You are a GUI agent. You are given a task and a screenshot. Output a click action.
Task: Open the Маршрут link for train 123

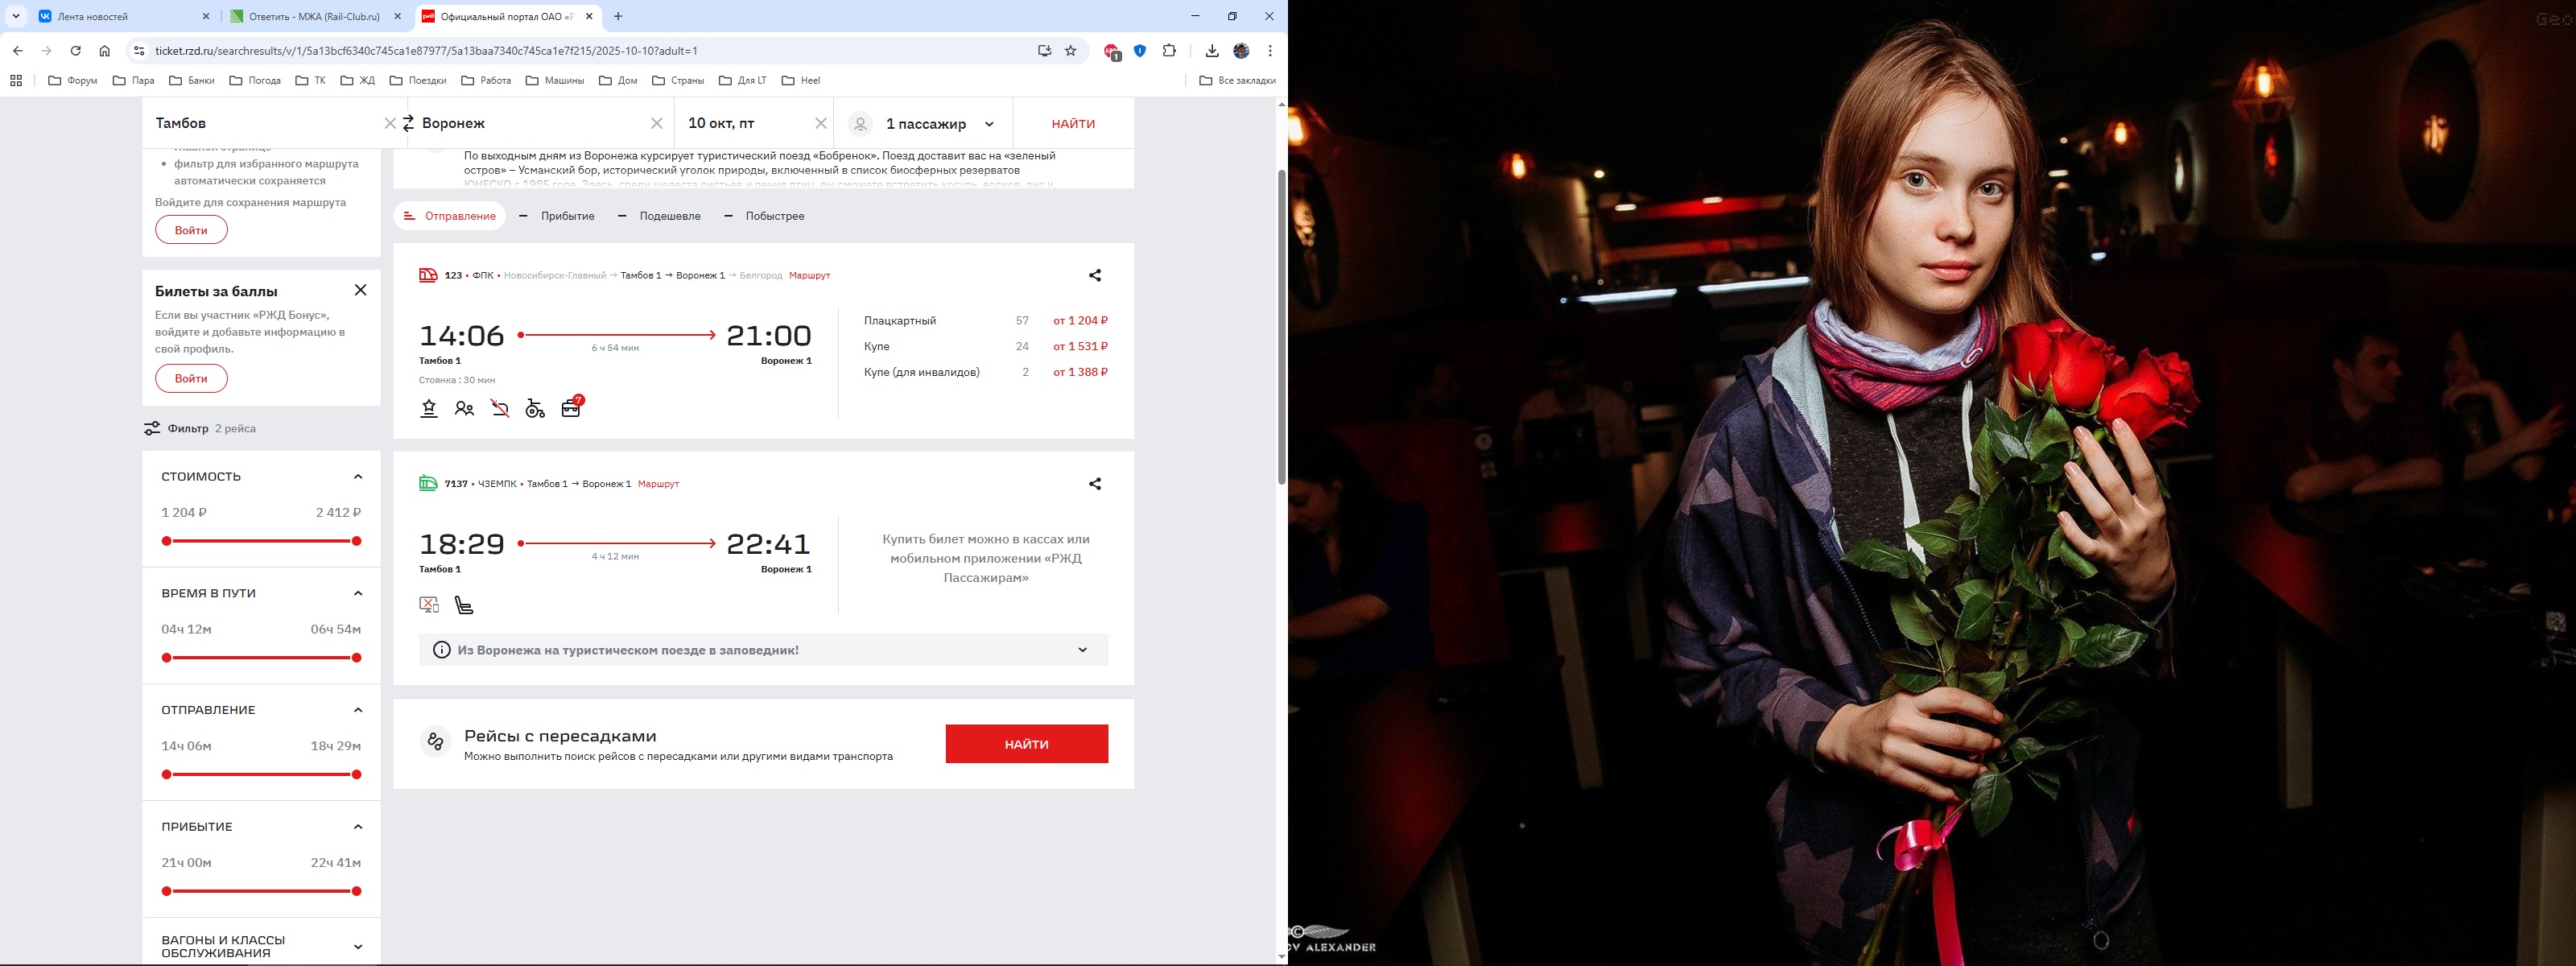tap(809, 275)
